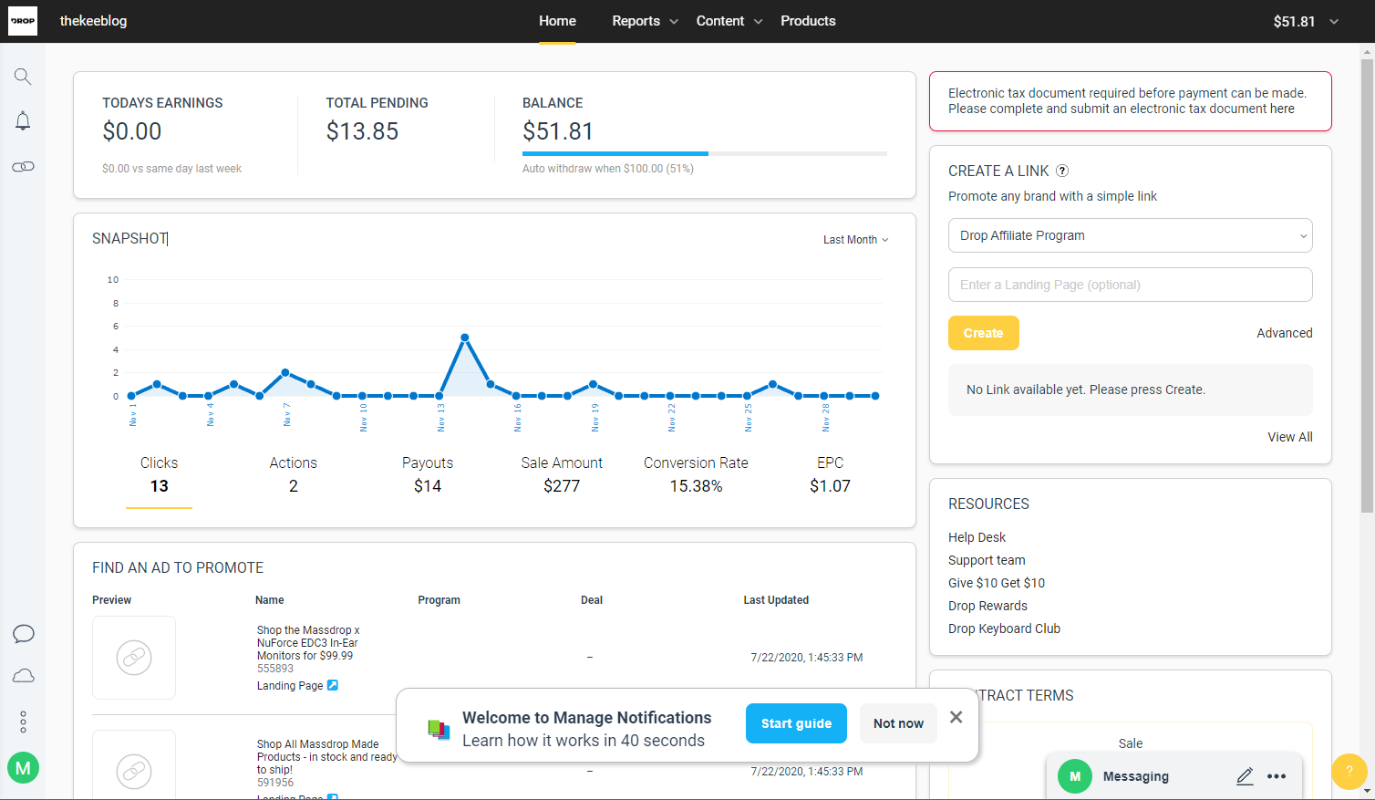This screenshot has height=800, width=1375.
Task: Click the Last Updated column header
Action: coord(776,600)
